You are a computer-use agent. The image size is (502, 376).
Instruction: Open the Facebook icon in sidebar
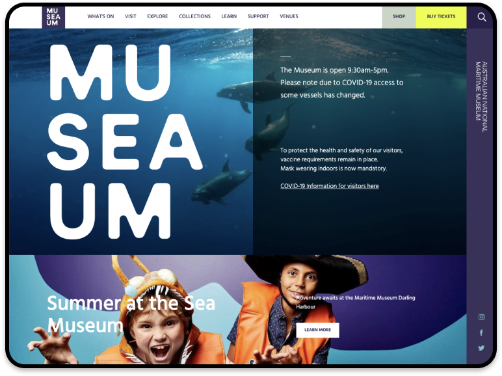pos(481,332)
